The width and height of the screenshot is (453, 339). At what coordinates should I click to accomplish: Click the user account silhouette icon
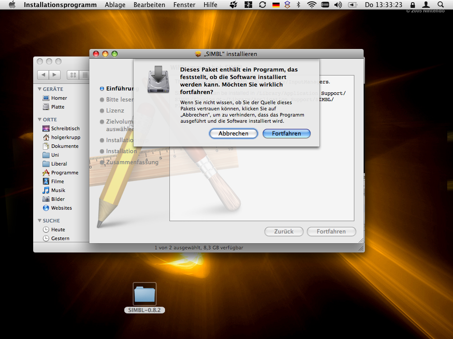[x=426, y=4]
